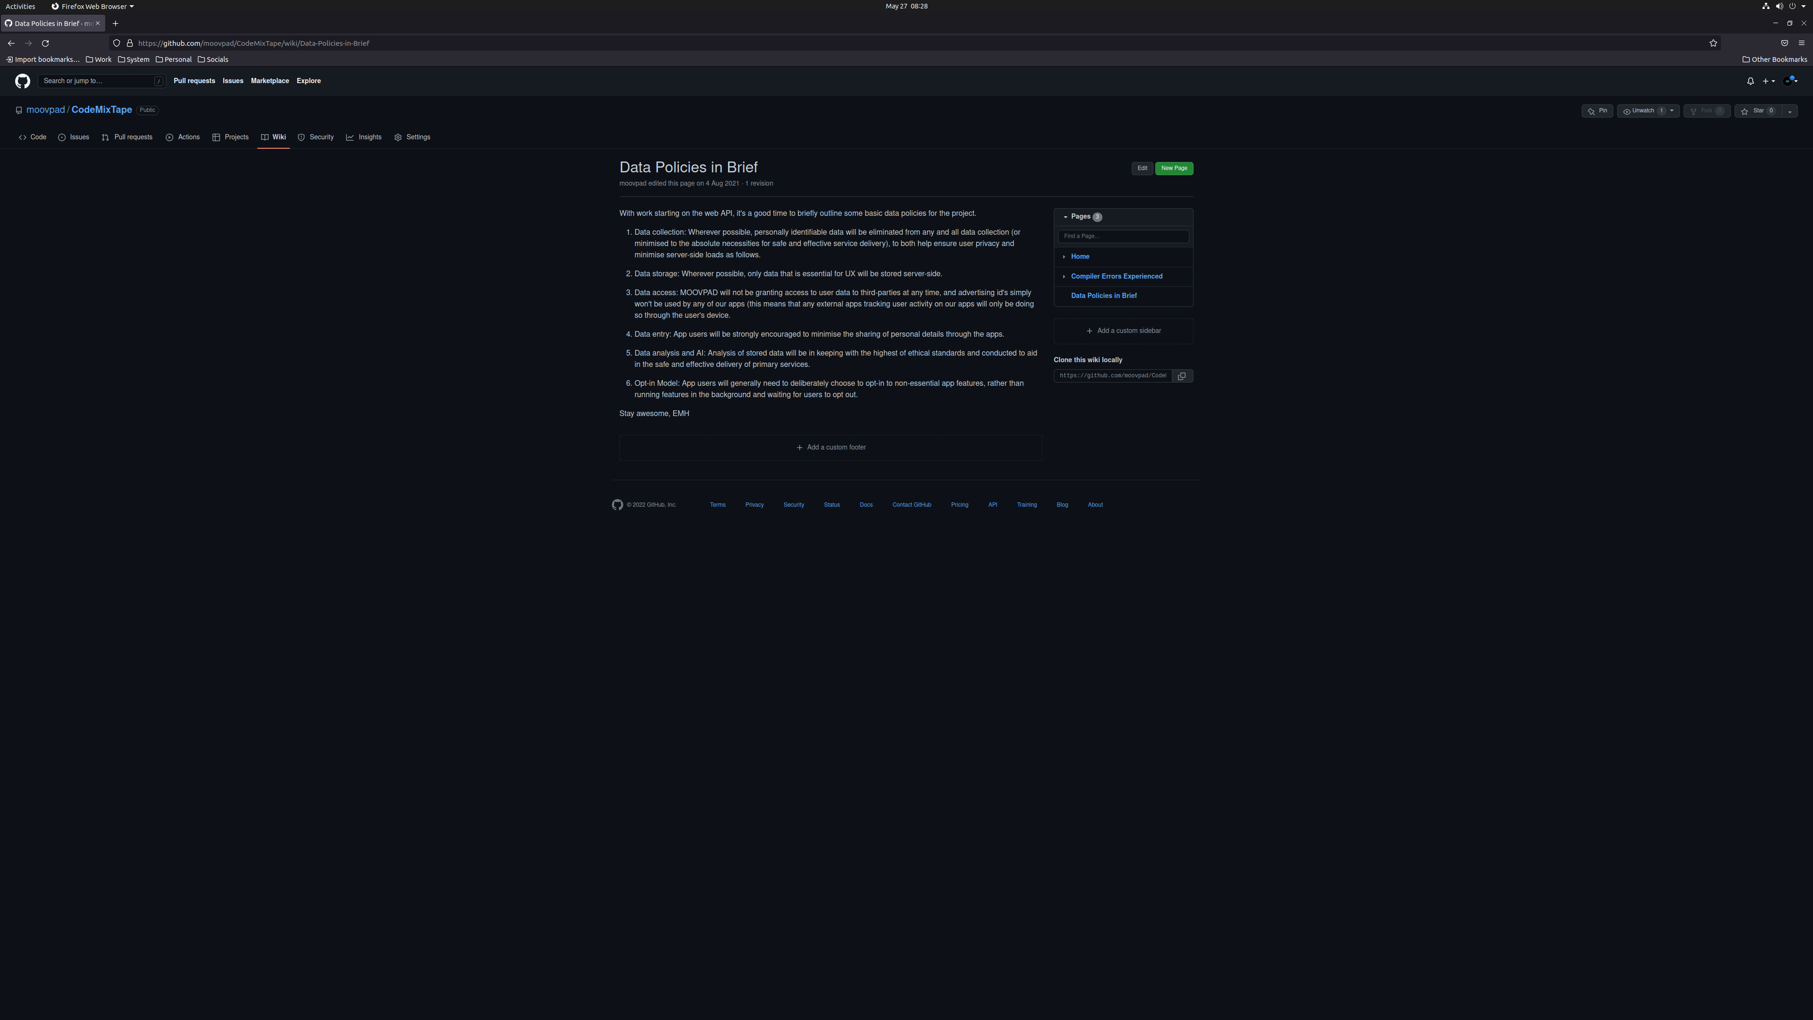Go to Issues in top navigation
The height and width of the screenshot is (1020, 1813).
click(x=233, y=81)
